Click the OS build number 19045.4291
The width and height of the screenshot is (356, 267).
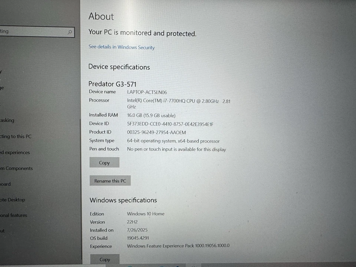coord(138,238)
